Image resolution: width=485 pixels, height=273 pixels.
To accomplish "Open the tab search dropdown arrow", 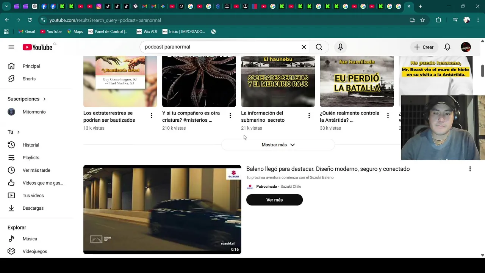I will tap(6, 6).
